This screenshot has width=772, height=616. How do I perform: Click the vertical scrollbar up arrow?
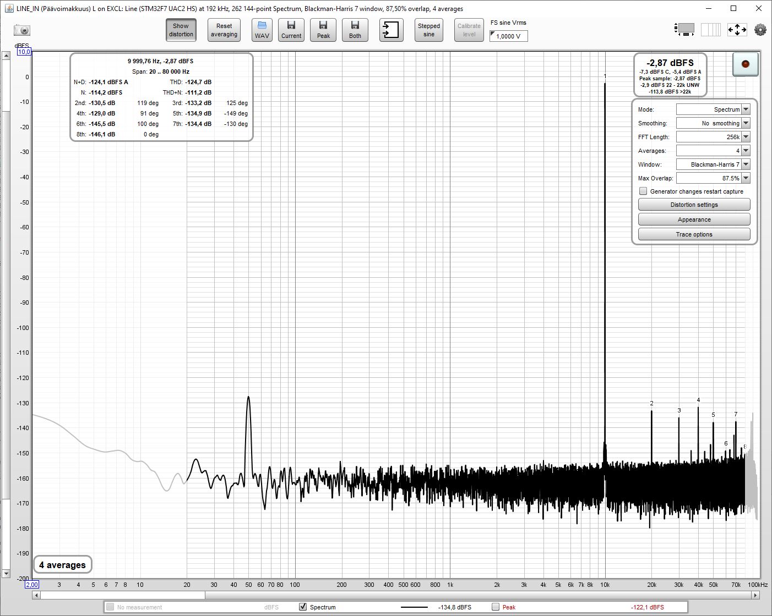pyautogui.click(x=6, y=56)
